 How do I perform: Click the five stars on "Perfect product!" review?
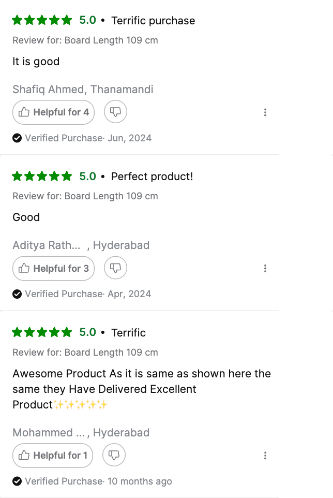click(42, 177)
